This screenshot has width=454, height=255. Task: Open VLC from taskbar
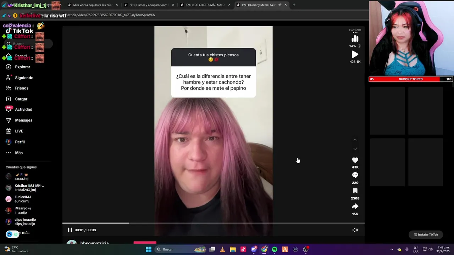pyautogui.click(x=222, y=249)
